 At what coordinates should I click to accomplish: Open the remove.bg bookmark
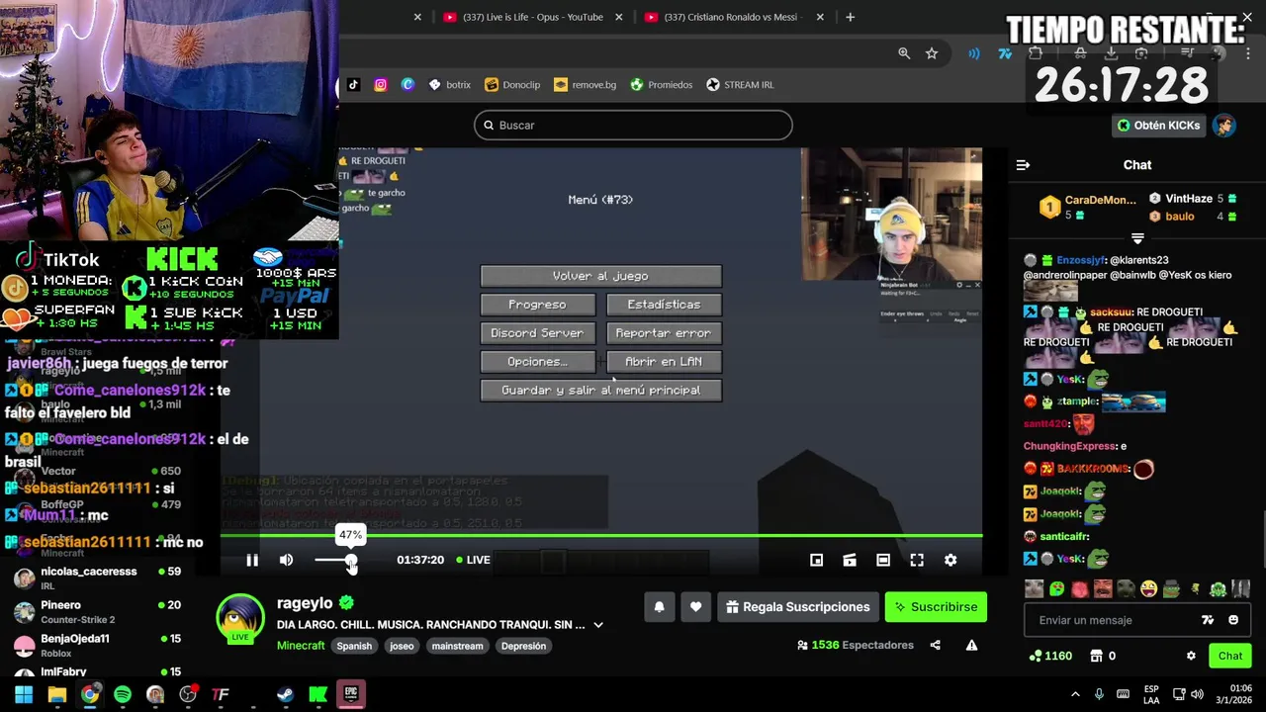(x=585, y=85)
